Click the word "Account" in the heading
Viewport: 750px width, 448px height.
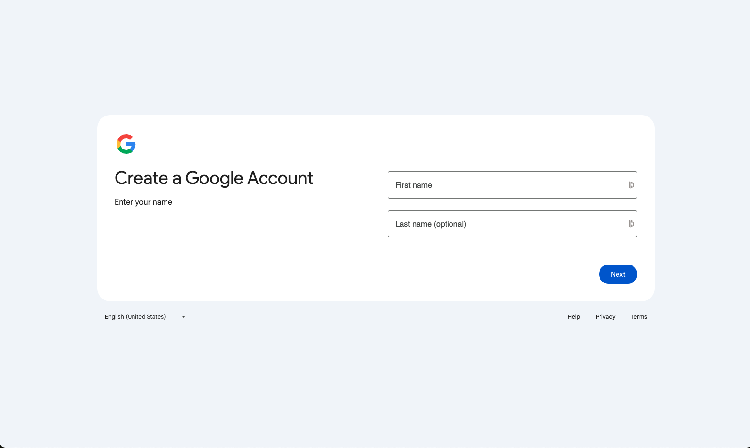tap(280, 178)
